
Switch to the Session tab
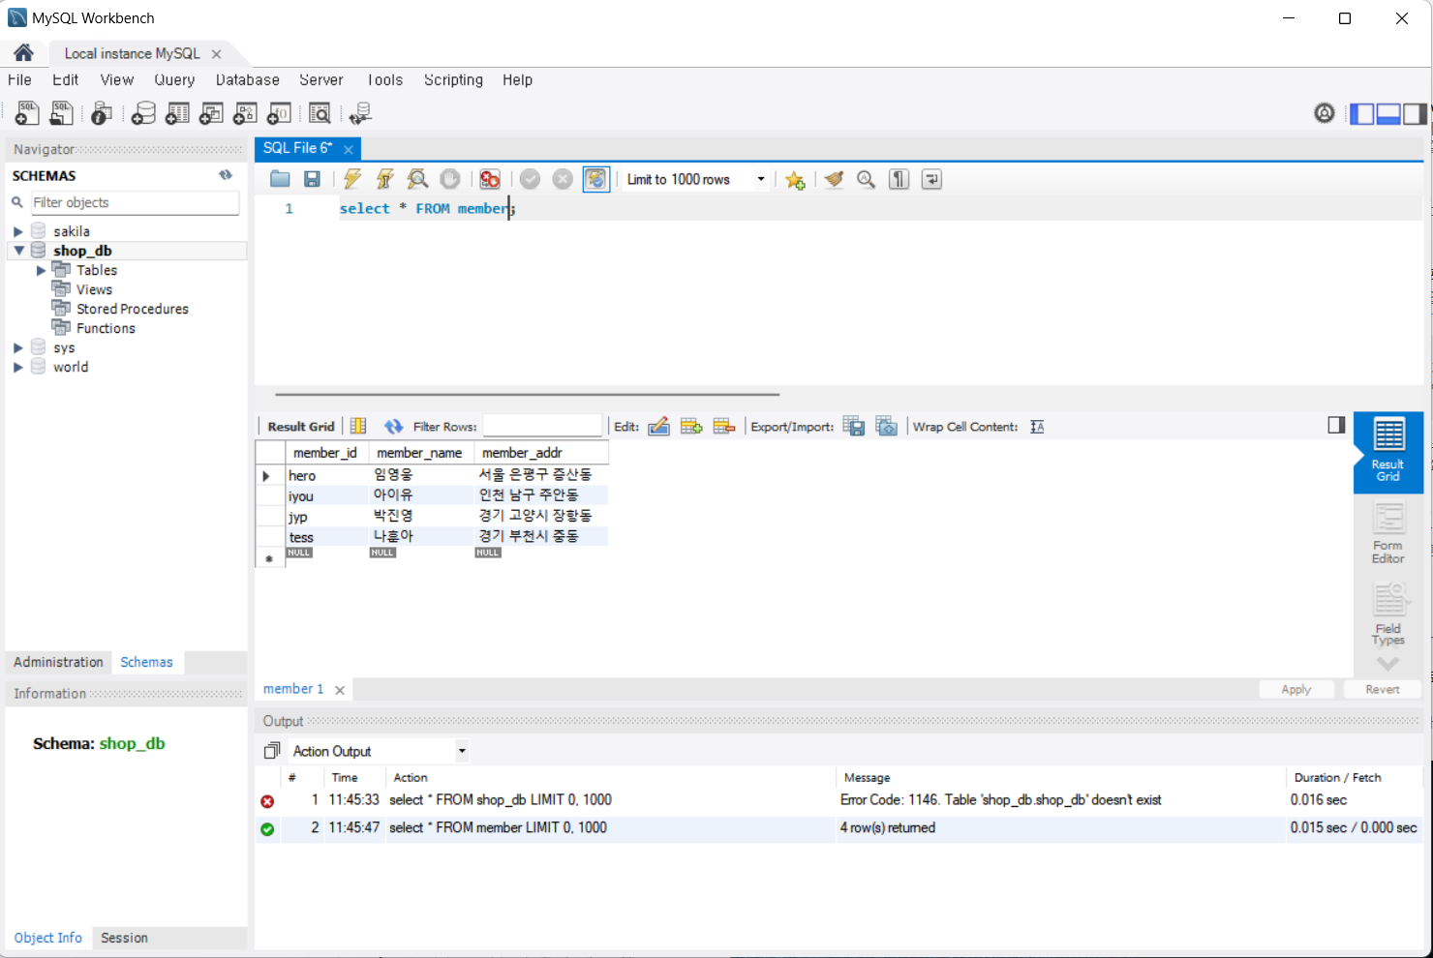click(x=124, y=938)
